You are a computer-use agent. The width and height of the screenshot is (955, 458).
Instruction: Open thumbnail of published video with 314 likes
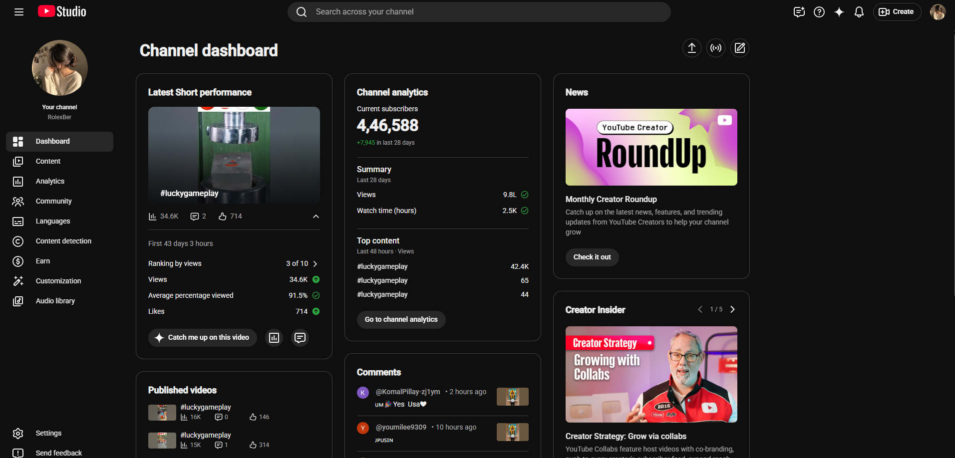pos(162,441)
